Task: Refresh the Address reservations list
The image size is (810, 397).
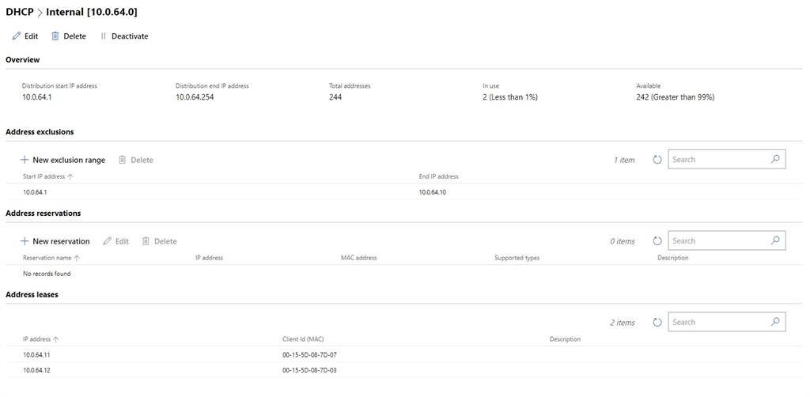Action: [657, 241]
